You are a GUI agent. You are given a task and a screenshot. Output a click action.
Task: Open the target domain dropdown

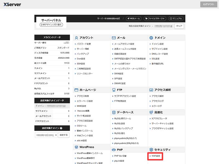coord(46,135)
